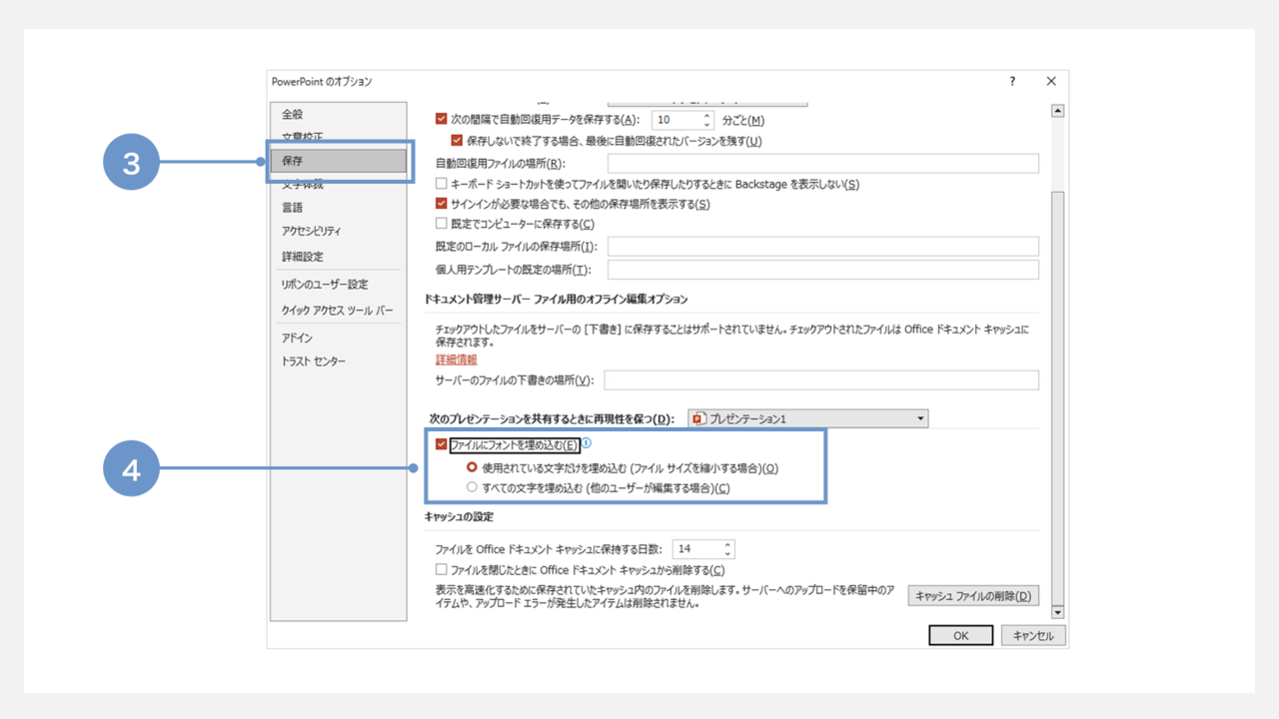Decrease the auto-recover minutes spinner
This screenshot has width=1279, height=719.
point(707,124)
